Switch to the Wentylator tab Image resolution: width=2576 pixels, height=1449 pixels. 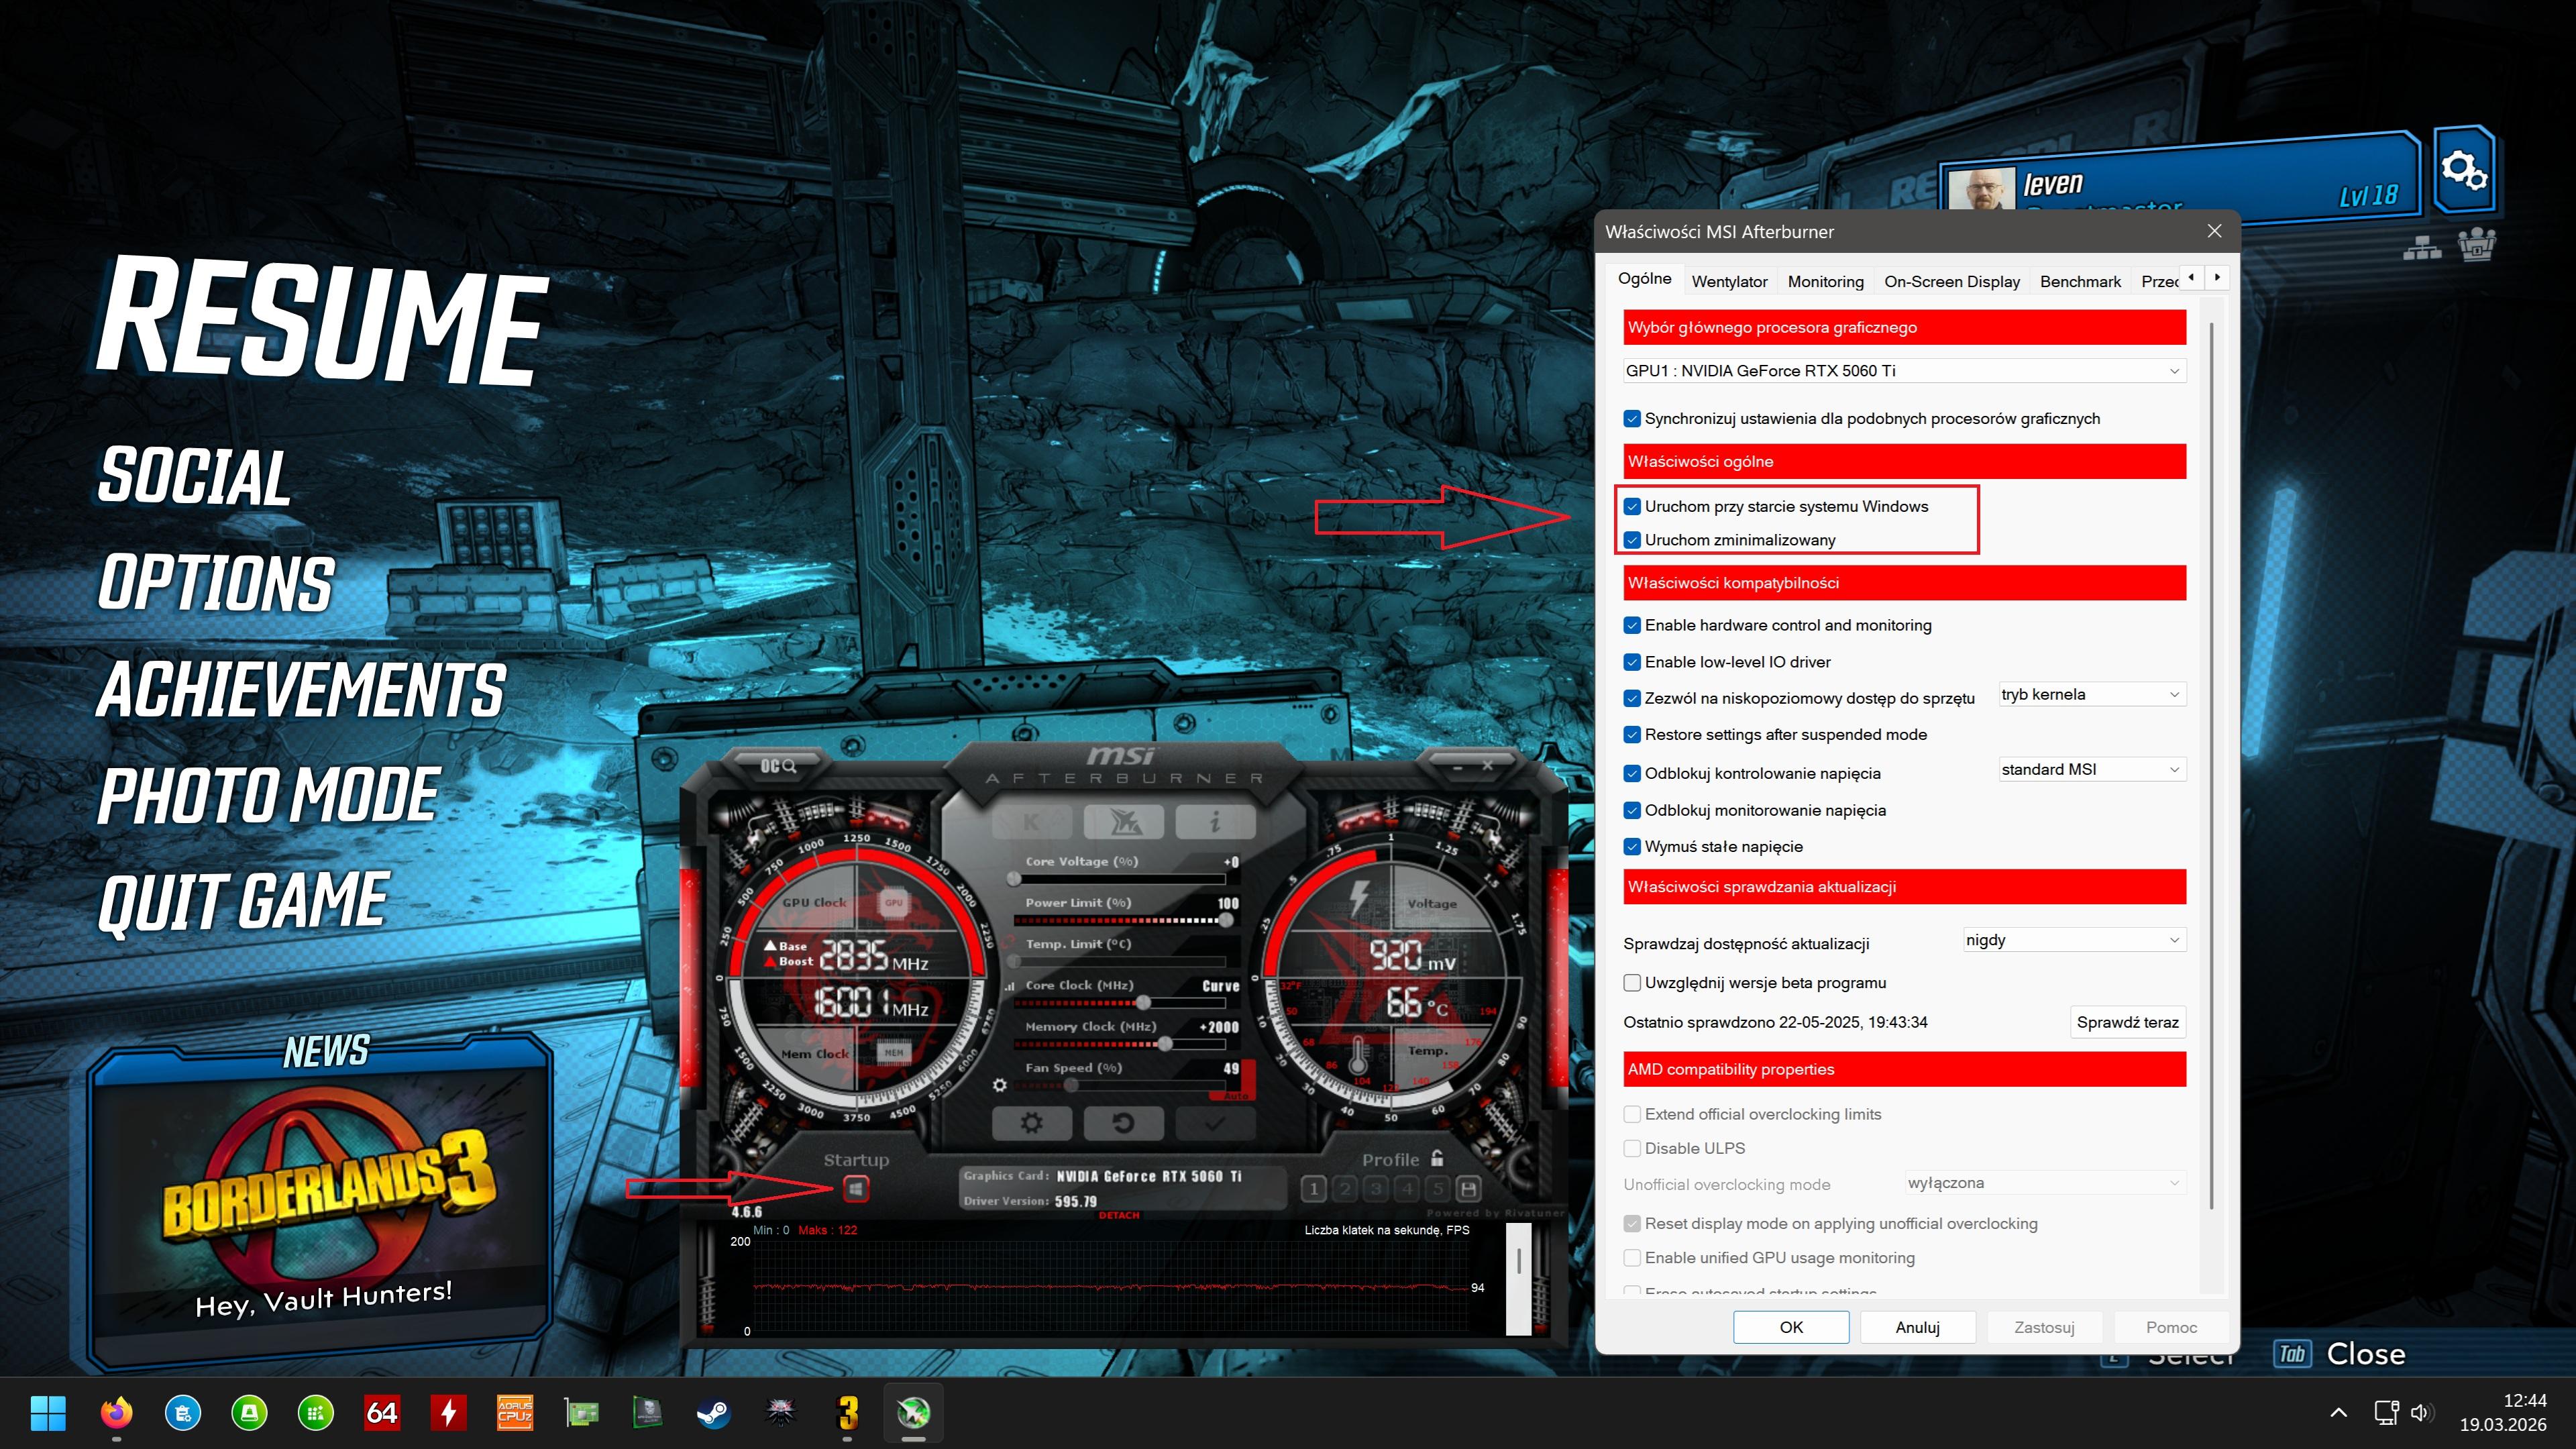1729,282
